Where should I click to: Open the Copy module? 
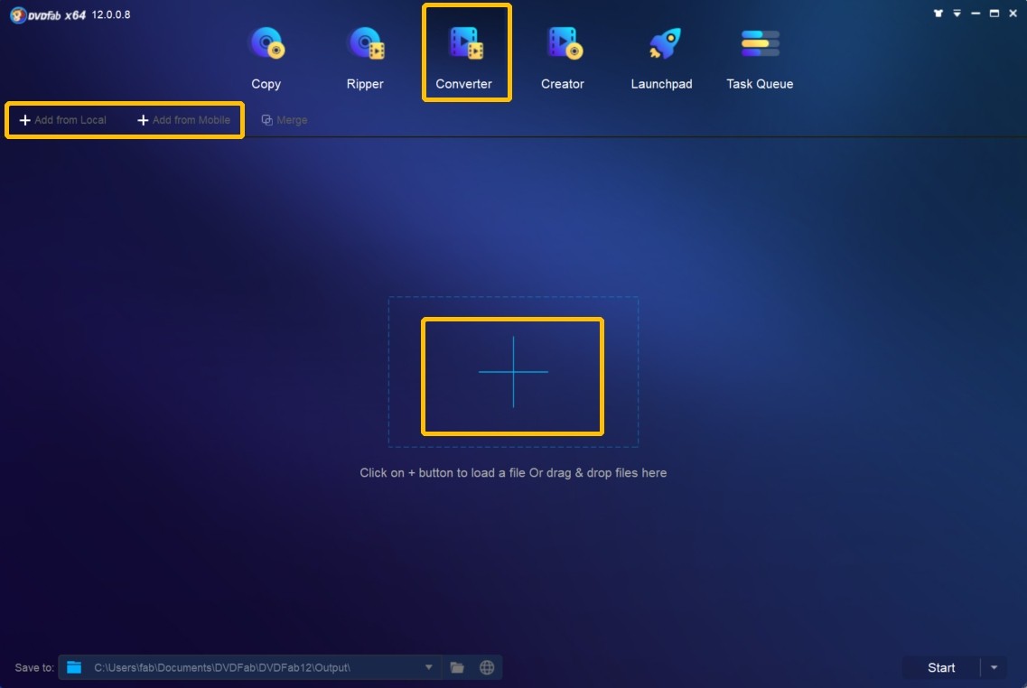point(266,58)
